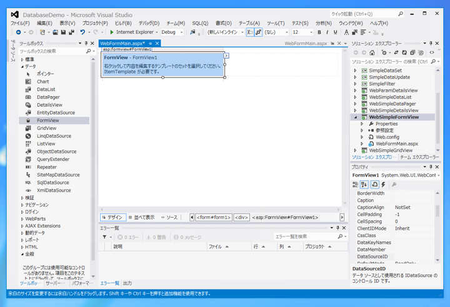Toggle the Toolbox auto-hide pin

86,43
